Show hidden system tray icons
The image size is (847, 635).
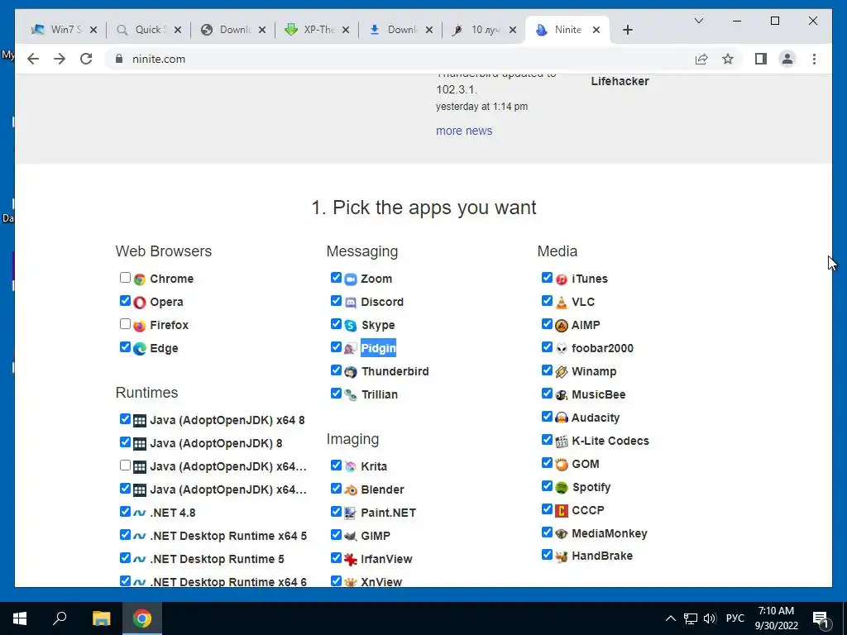coord(670,618)
